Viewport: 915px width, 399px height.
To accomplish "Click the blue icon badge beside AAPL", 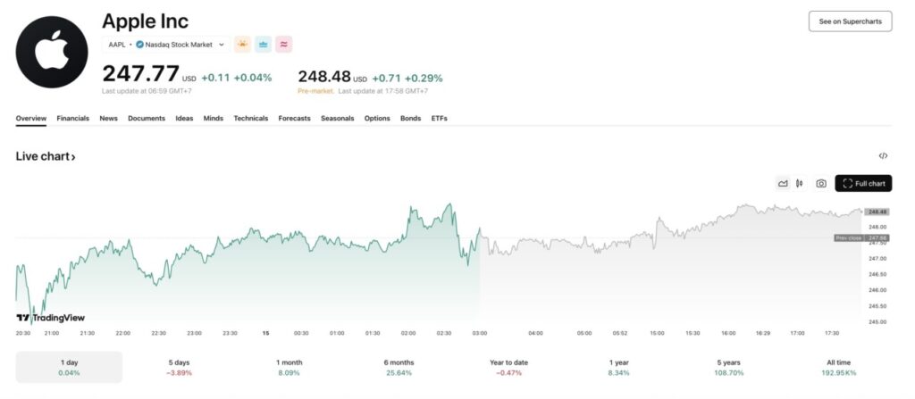I will (263, 44).
